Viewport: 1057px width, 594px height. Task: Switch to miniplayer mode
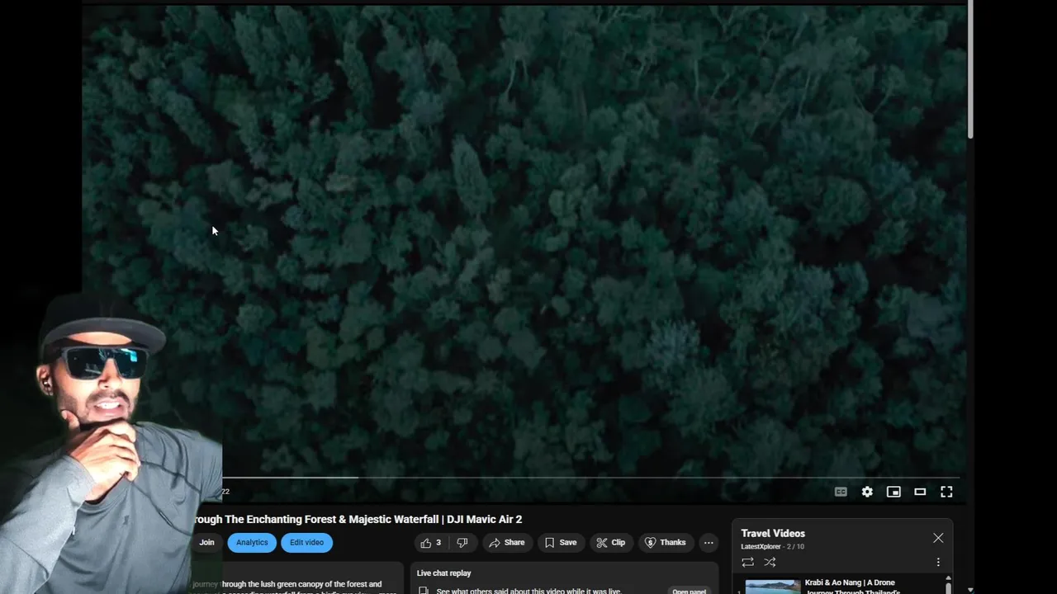(x=893, y=492)
